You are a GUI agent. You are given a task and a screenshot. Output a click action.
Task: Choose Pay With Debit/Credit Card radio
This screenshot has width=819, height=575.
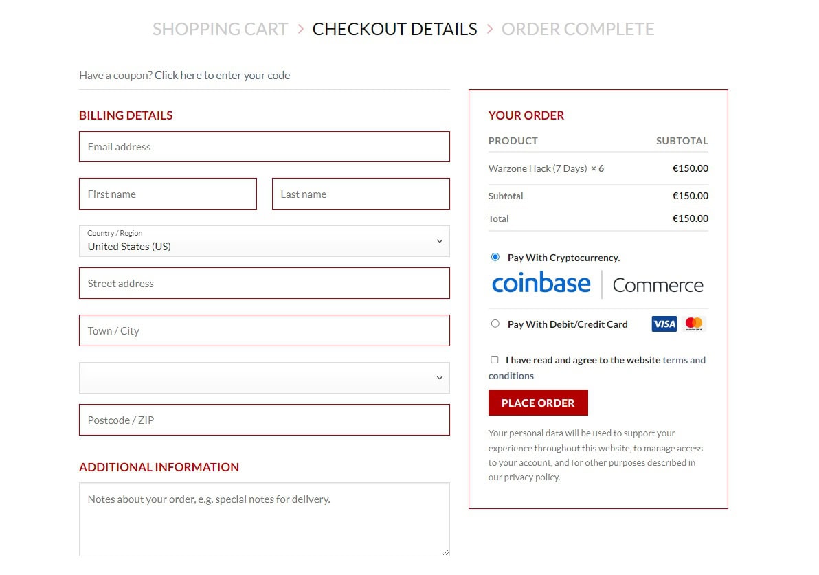coord(495,324)
